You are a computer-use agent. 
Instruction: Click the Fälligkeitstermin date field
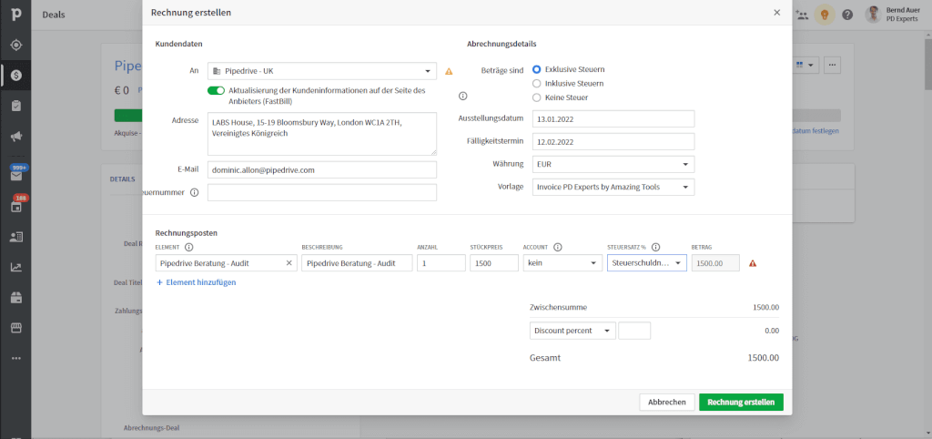(613, 141)
